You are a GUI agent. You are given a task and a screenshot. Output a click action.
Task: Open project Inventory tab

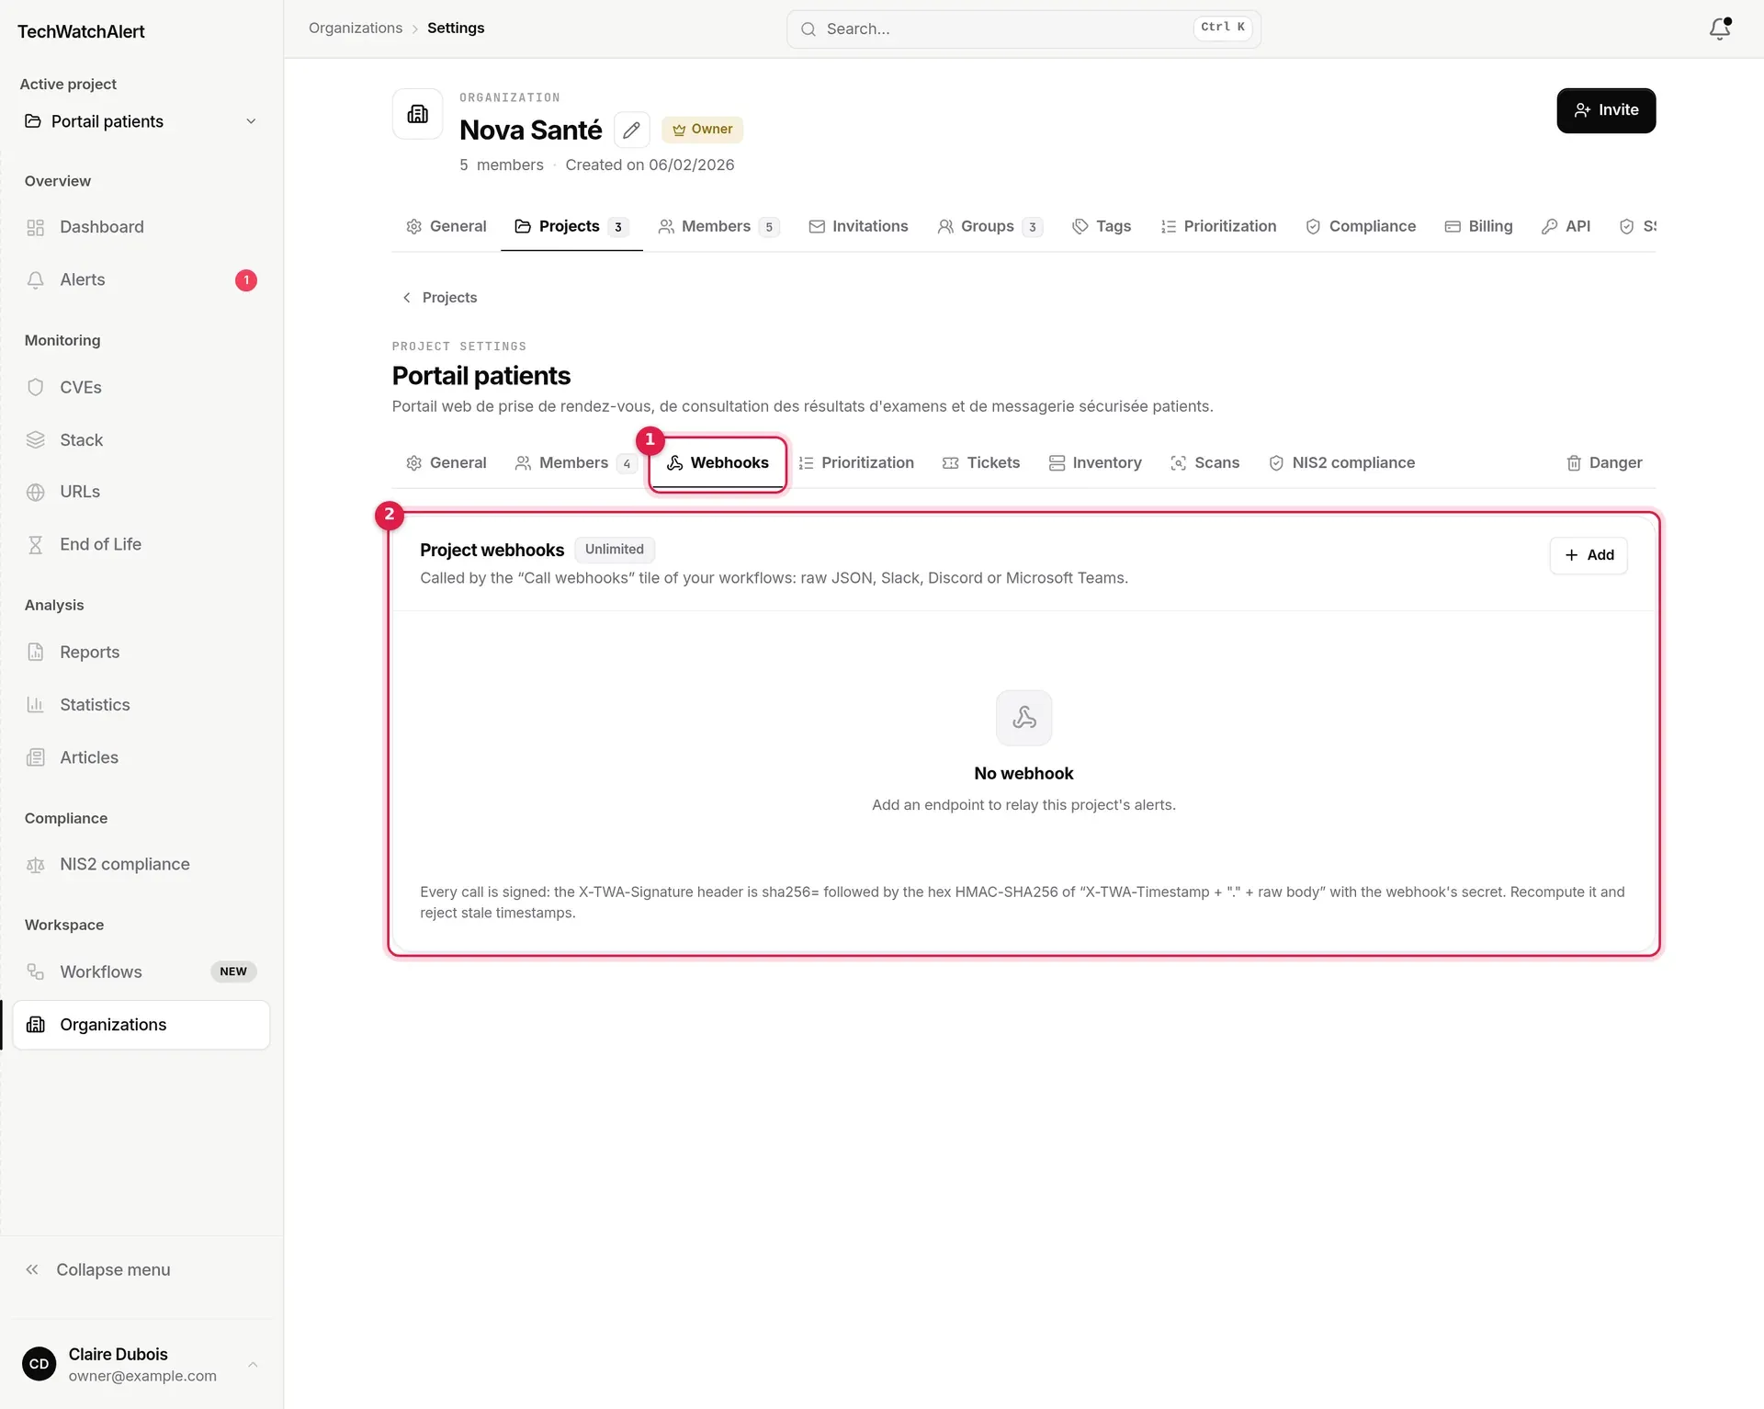[x=1095, y=463]
